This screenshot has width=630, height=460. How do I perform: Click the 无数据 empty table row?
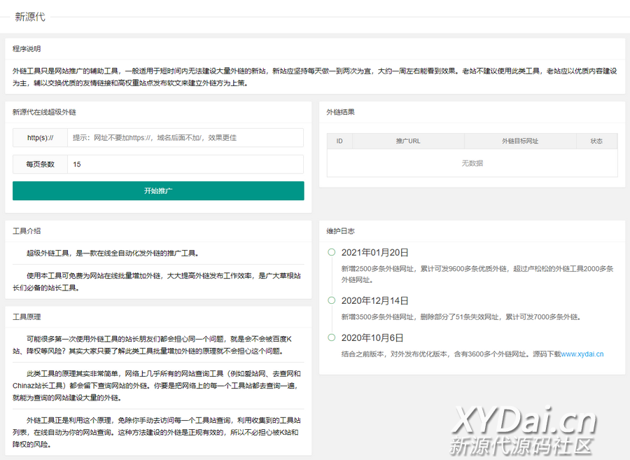472,163
